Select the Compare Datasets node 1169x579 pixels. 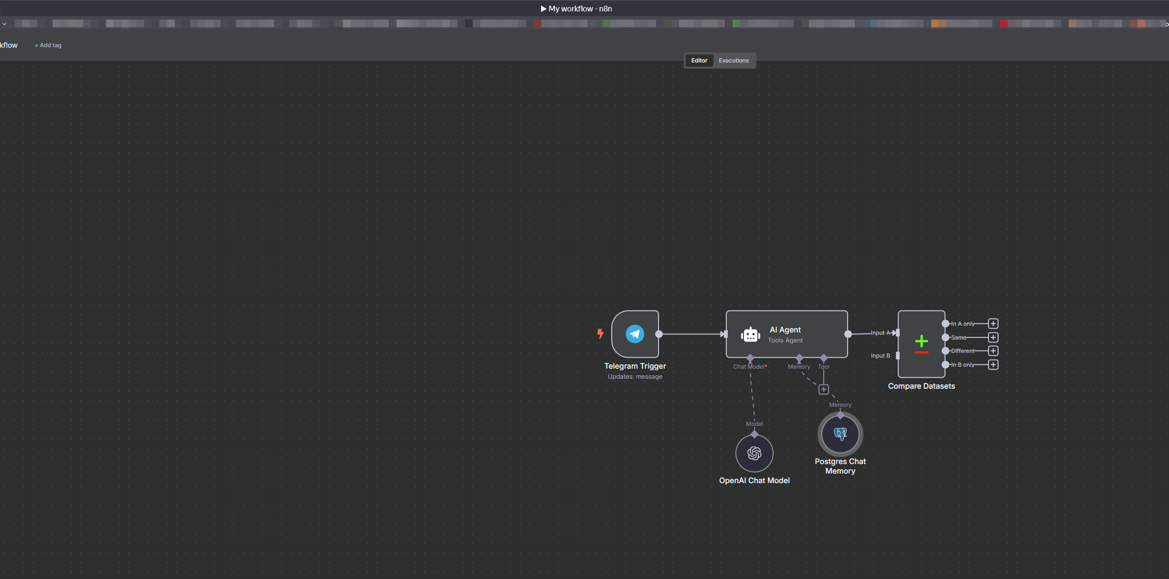pyautogui.click(x=921, y=344)
